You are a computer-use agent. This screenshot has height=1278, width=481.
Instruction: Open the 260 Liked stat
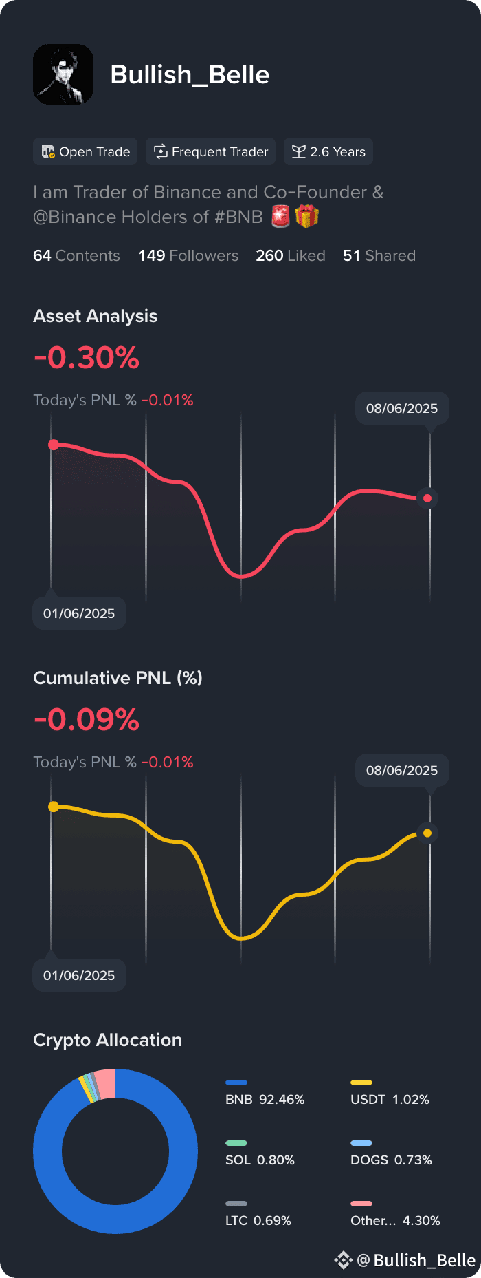pos(291,255)
